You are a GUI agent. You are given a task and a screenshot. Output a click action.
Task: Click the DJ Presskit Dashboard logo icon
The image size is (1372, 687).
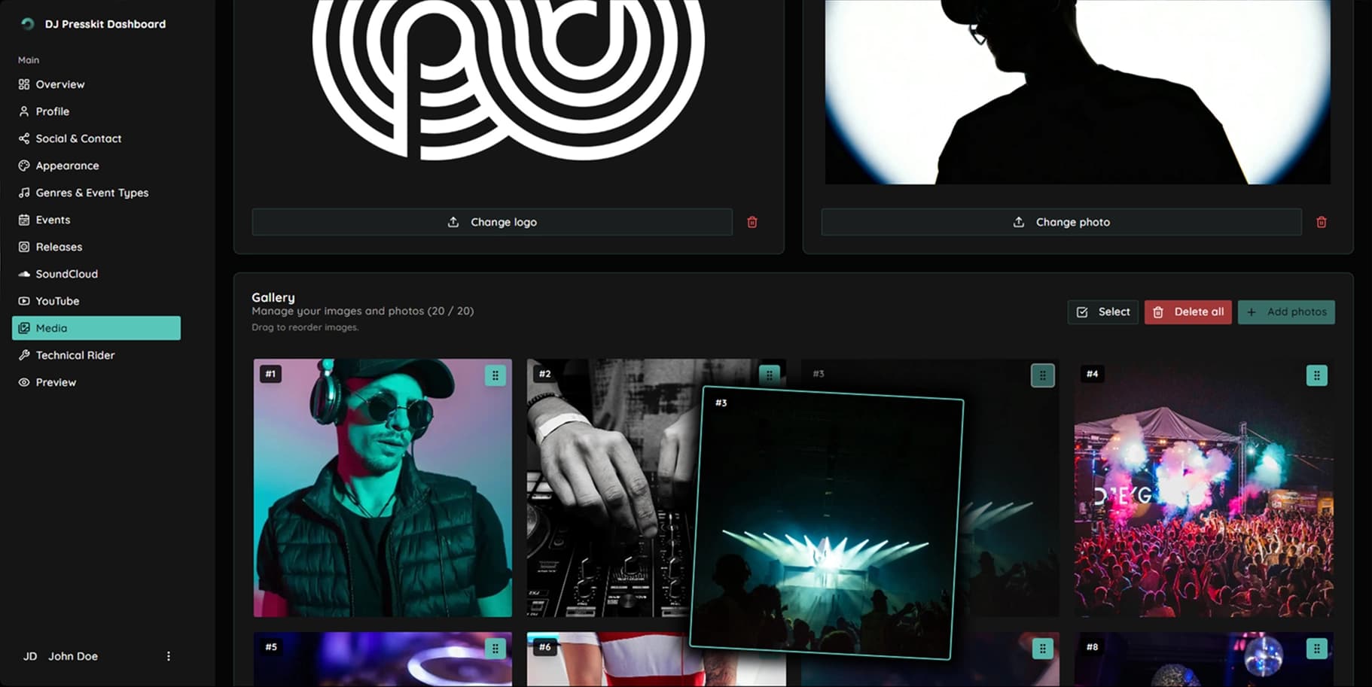point(27,24)
